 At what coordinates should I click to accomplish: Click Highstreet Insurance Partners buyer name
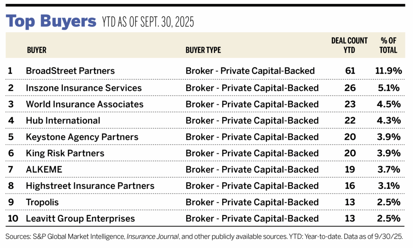pos(90,186)
